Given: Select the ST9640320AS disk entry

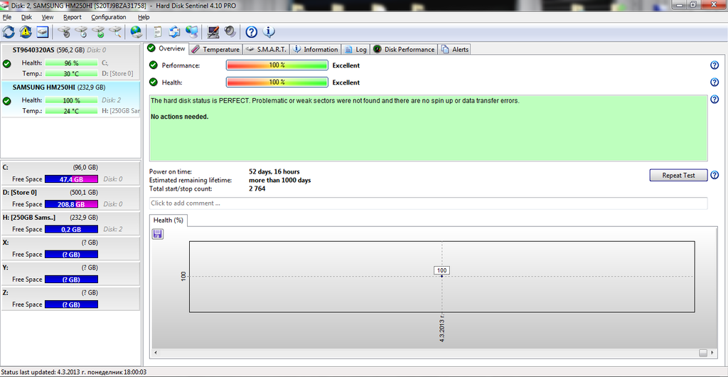Looking at the screenshot, I should (70, 62).
